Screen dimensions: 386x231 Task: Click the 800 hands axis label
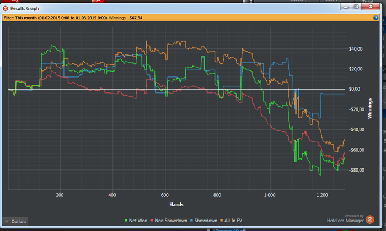click(217, 195)
